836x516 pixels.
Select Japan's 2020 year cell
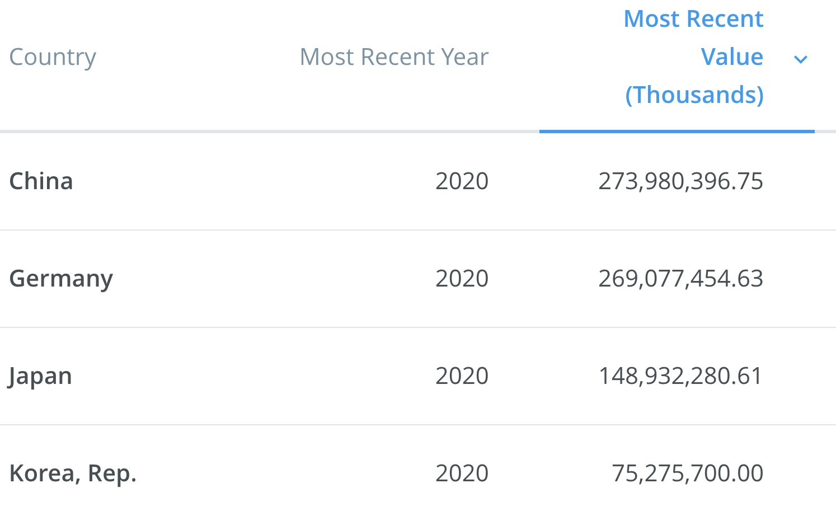point(462,376)
